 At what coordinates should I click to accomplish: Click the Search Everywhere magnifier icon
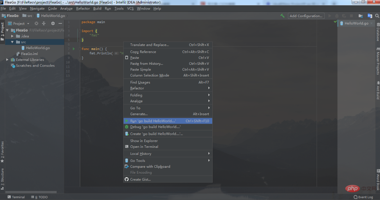point(377,16)
